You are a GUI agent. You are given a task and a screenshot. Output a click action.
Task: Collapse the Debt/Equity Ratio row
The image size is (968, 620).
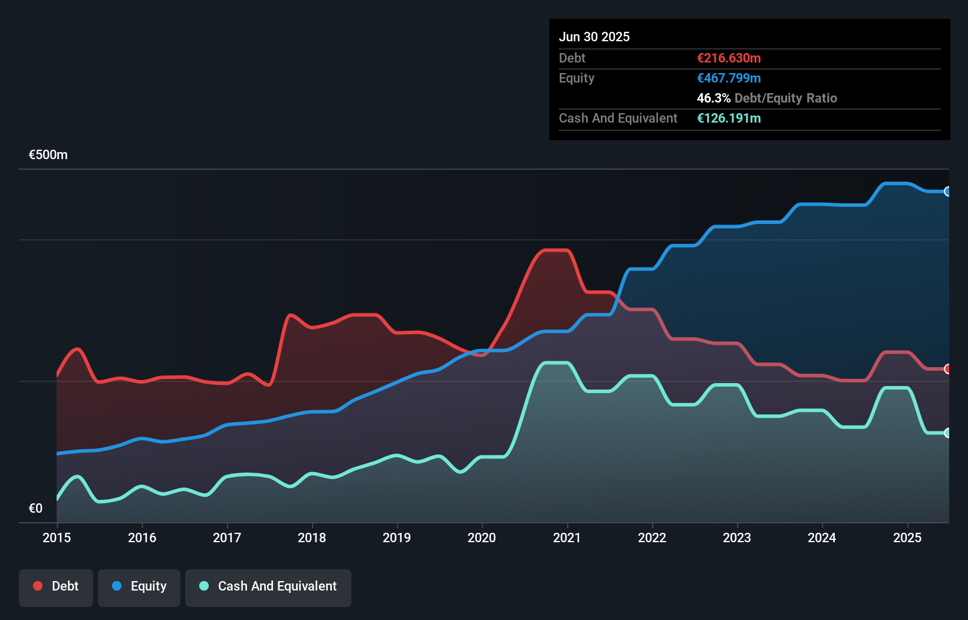coord(767,98)
